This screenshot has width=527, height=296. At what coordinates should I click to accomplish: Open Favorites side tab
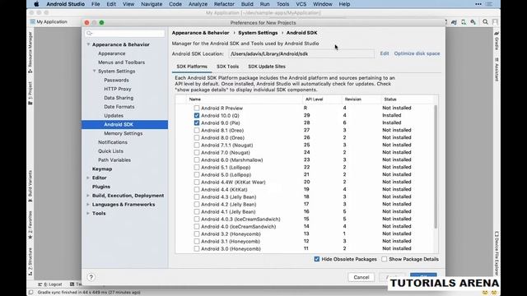(x=30, y=224)
